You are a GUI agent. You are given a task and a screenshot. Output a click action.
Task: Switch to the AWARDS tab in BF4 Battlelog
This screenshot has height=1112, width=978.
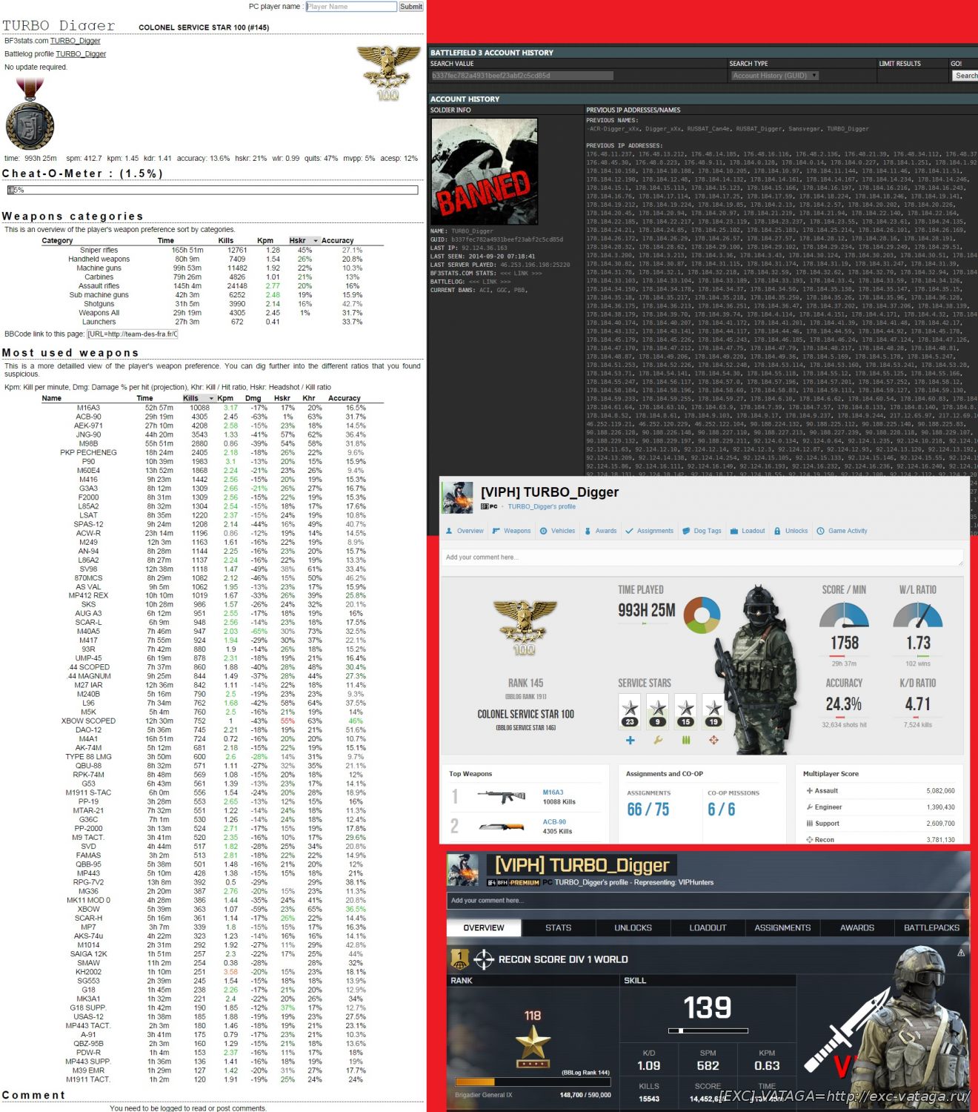[857, 927]
